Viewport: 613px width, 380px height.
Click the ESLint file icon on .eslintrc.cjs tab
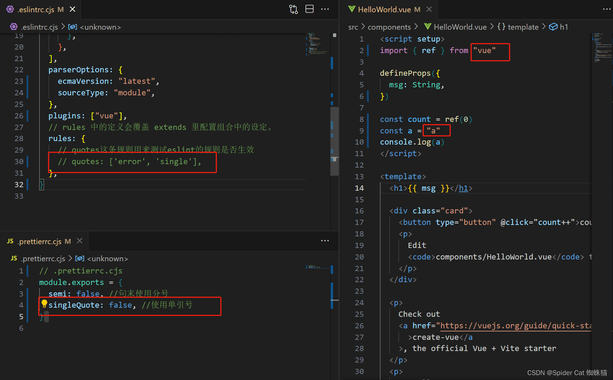10,9
